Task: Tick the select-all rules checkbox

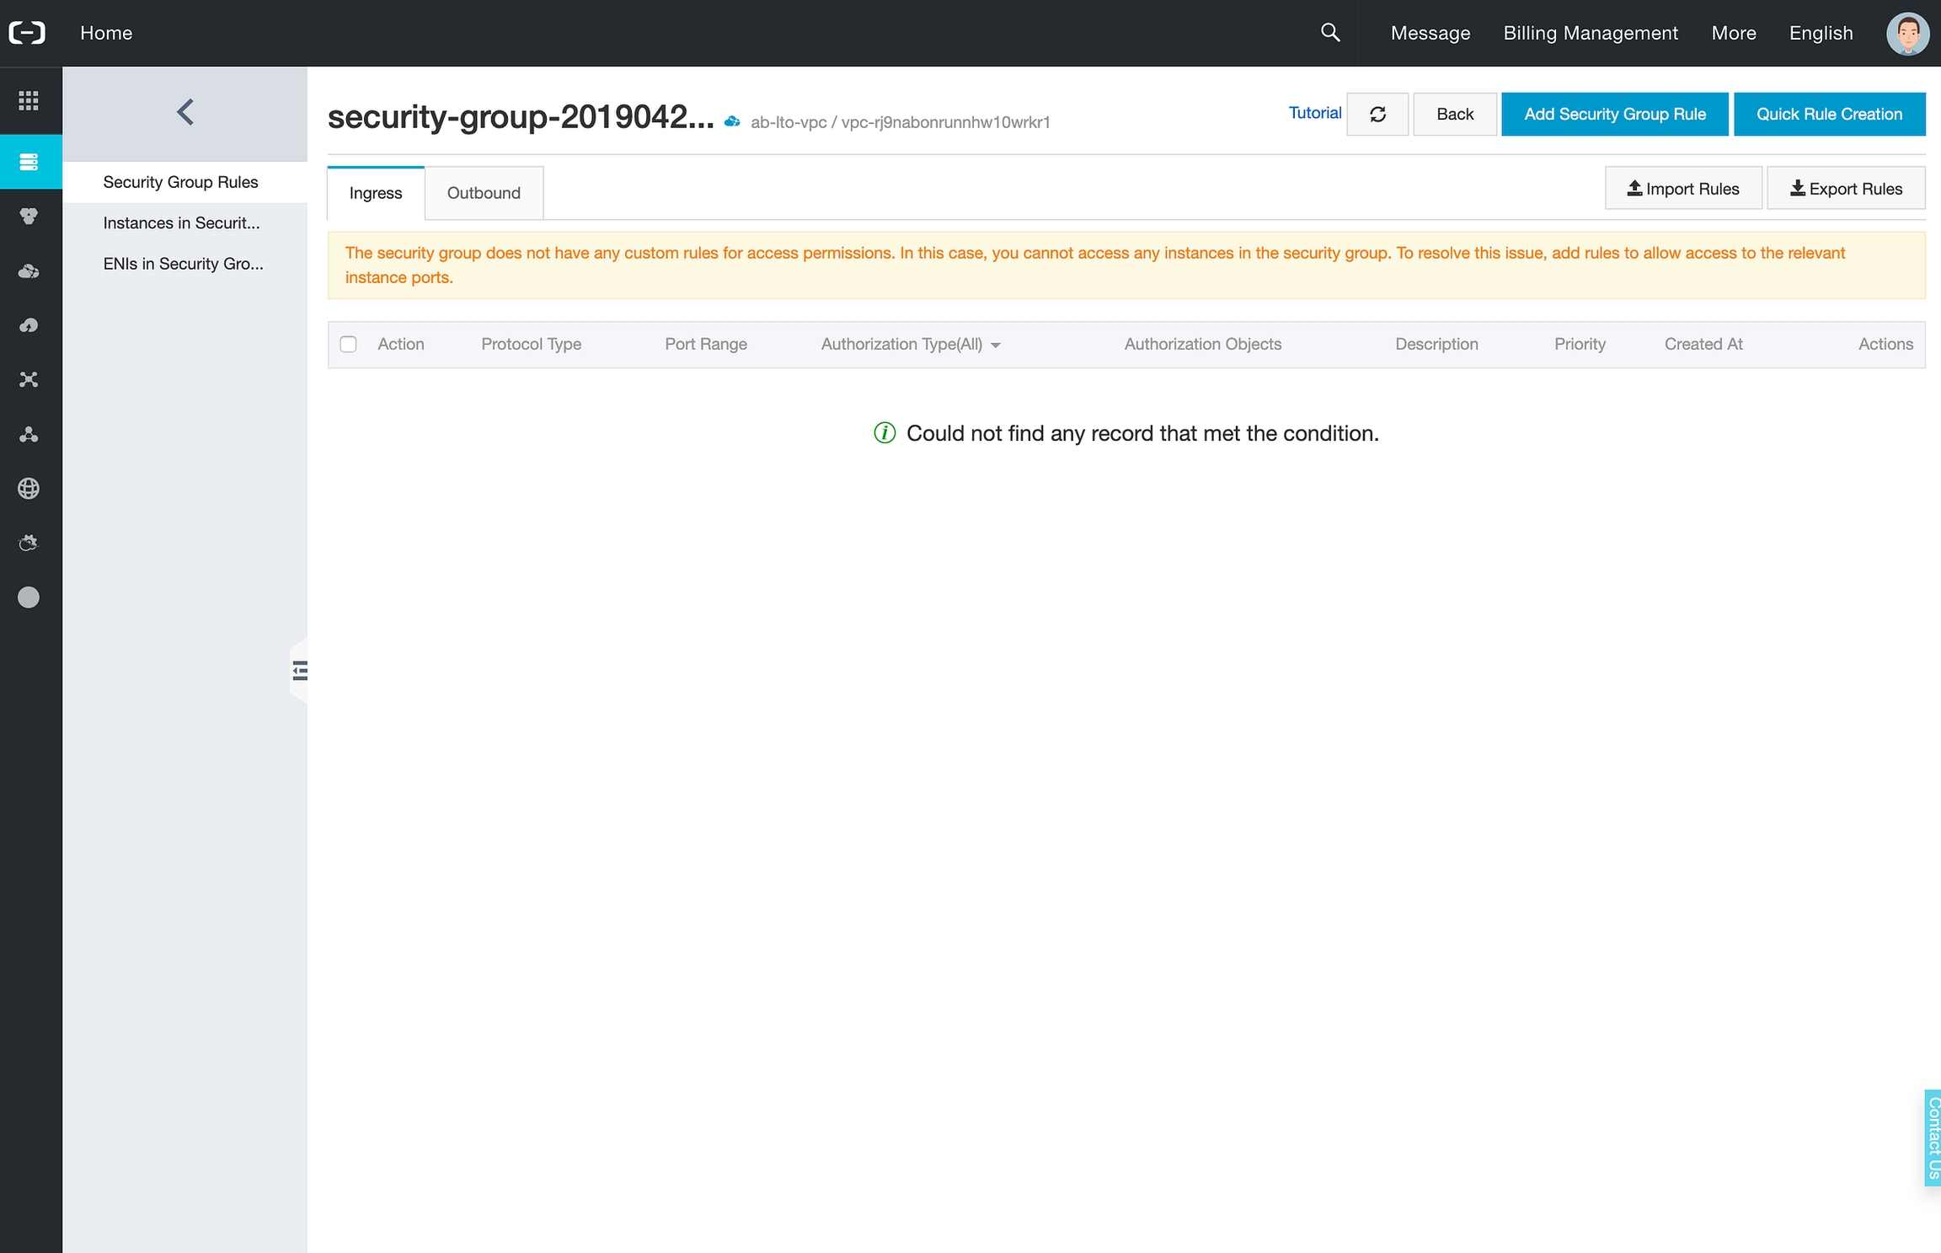Action: (x=348, y=344)
